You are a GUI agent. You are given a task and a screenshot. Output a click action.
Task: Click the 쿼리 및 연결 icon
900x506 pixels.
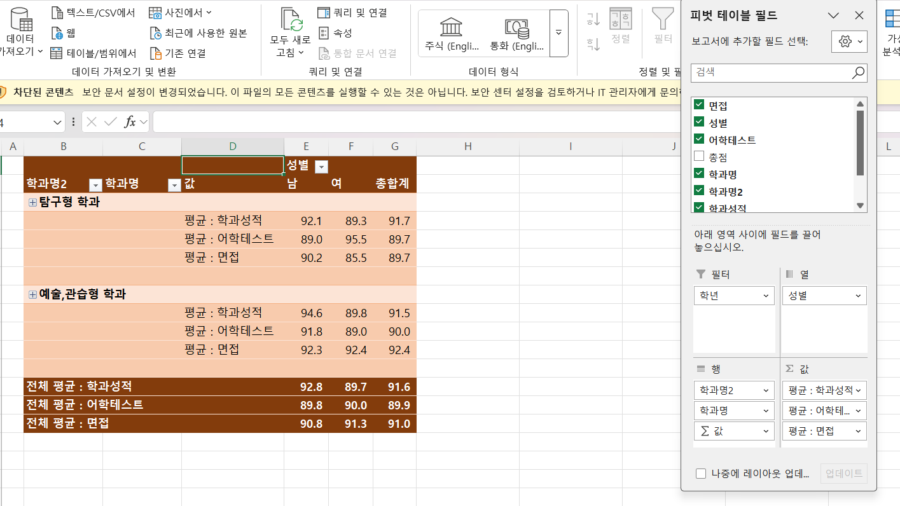324,13
